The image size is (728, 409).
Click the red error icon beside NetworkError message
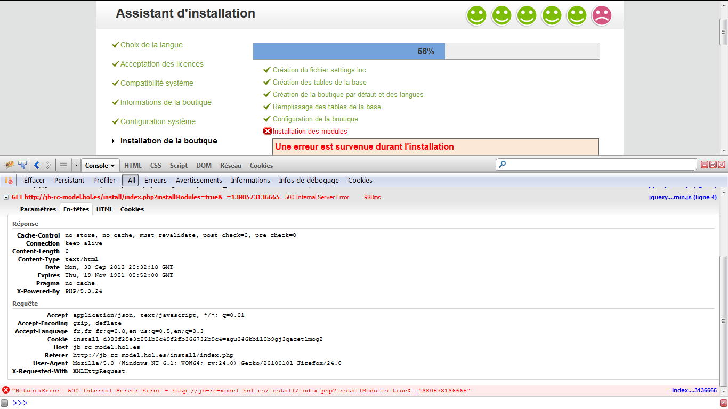(6, 390)
